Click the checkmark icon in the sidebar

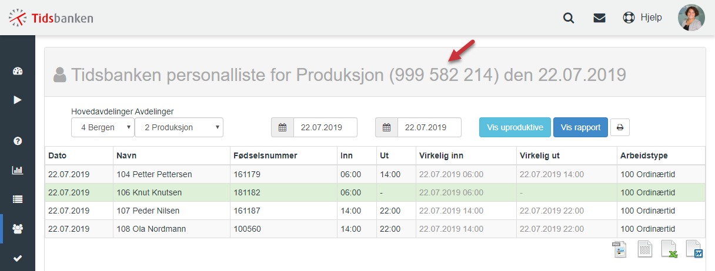17,258
